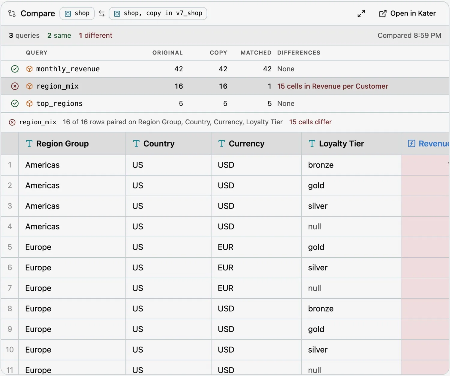Click row number 10 in the table
This screenshot has height=376, width=450.
[10, 350]
